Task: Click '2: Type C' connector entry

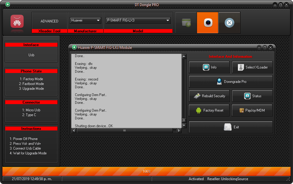Action: click(29, 115)
